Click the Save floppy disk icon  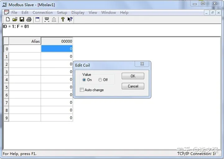tap(22, 19)
